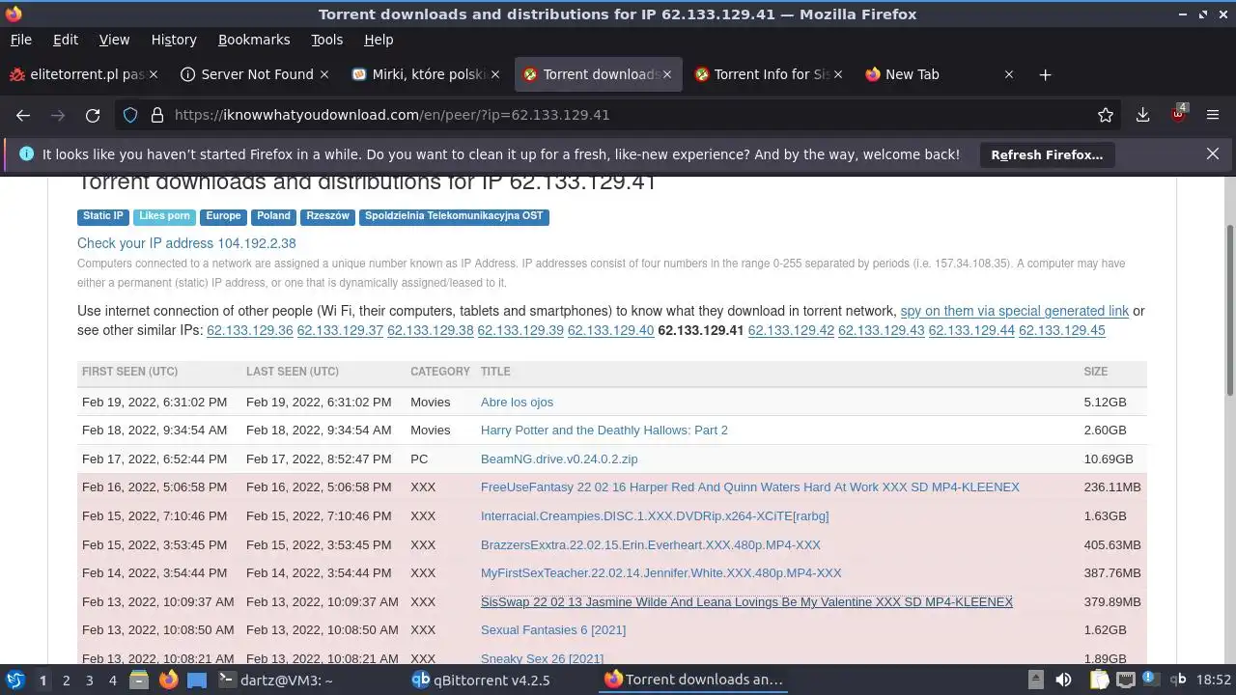Click the Poland tag
The height and width of the screenshot is (695, 1236).
[x=273, y=217]
